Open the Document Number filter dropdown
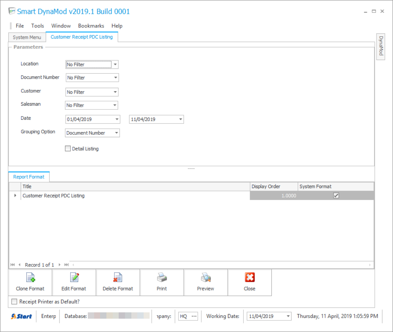The image size is (393, 332). 116,78
